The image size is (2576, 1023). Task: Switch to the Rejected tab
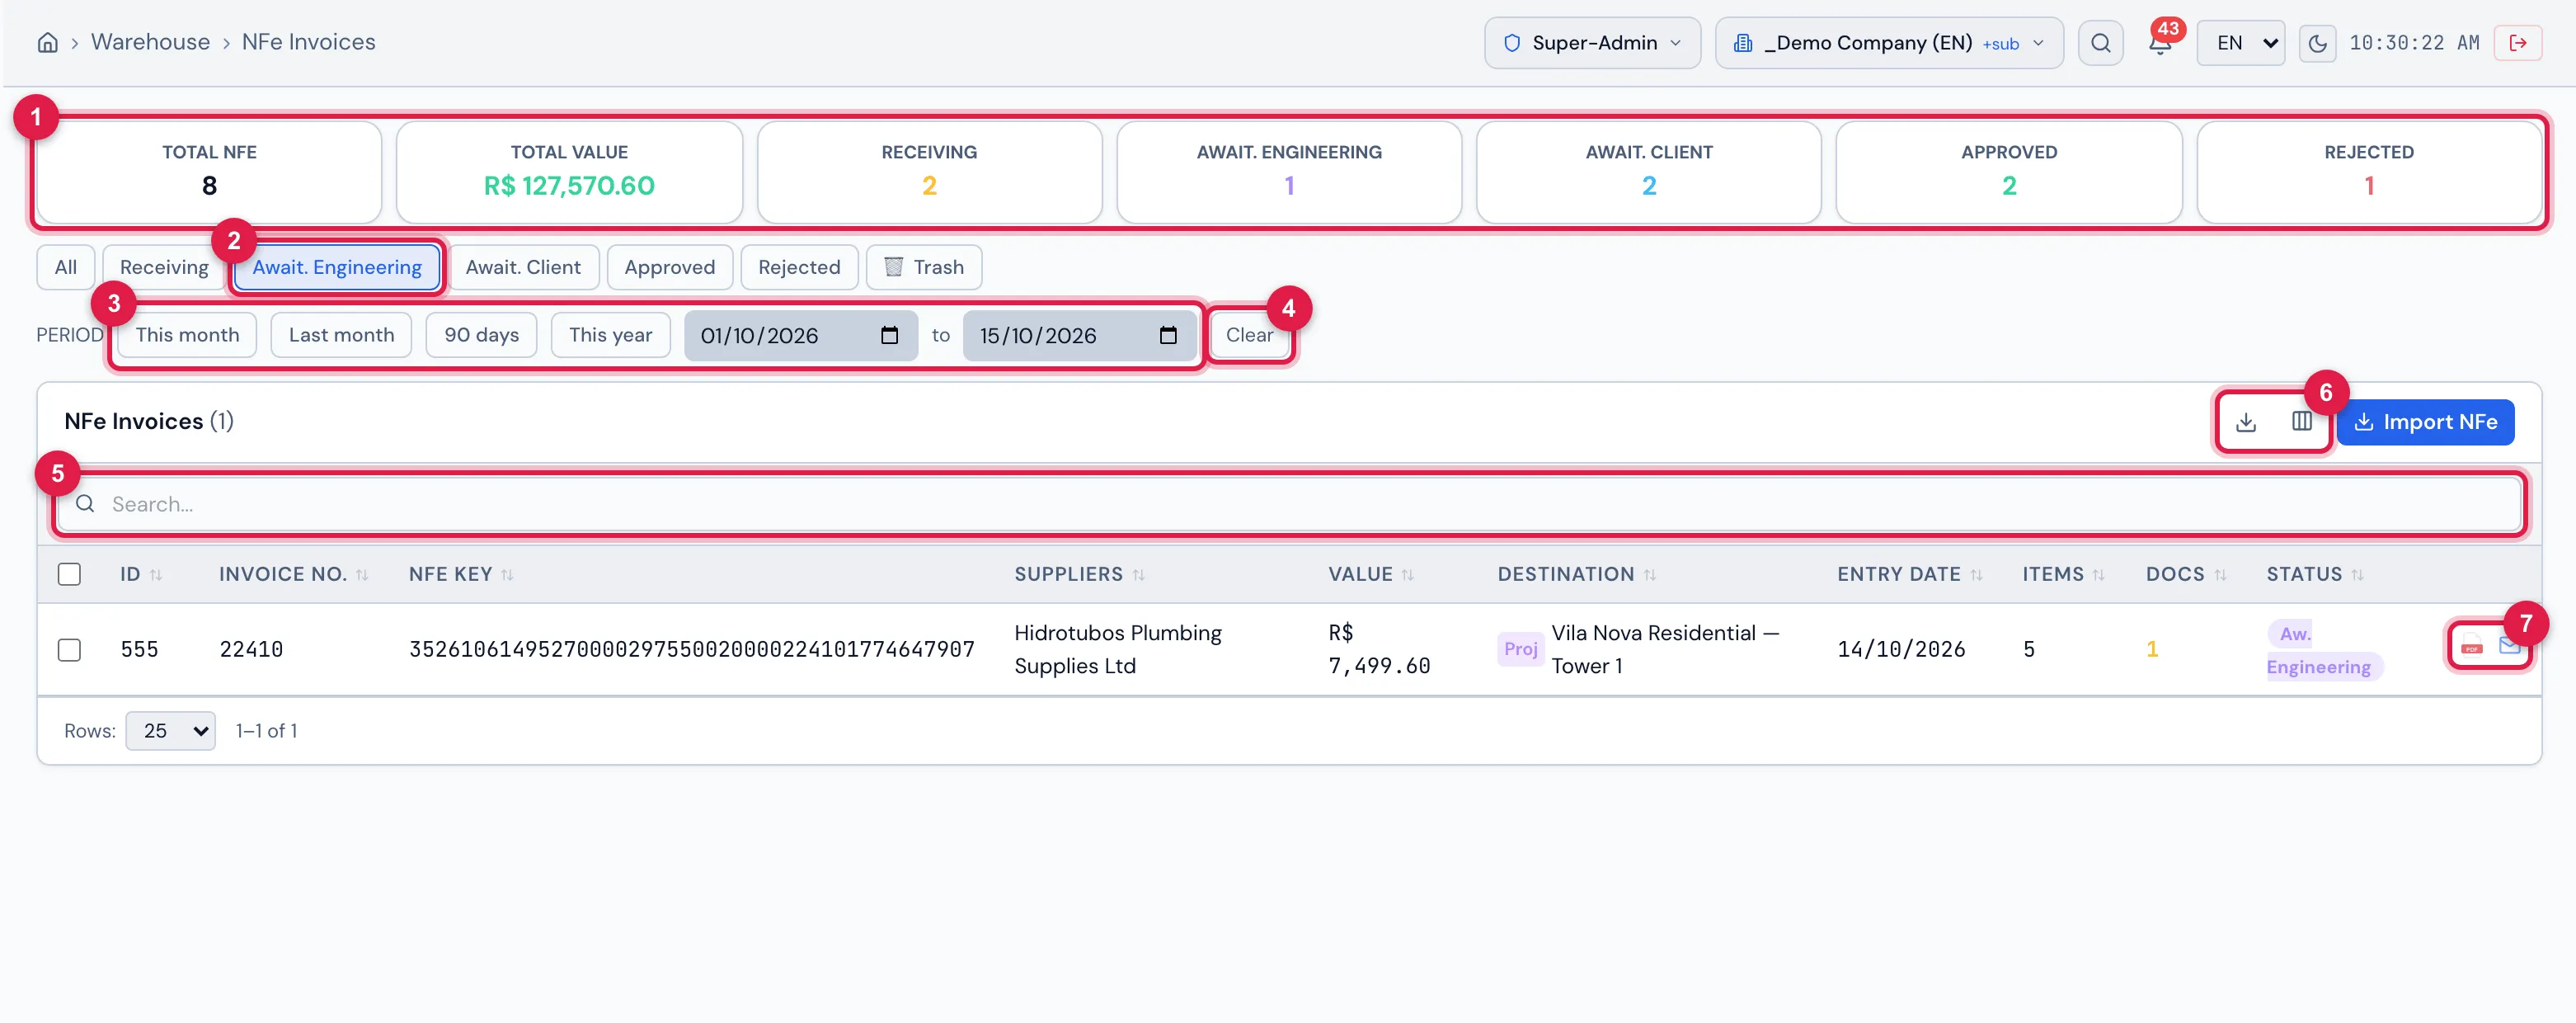pyautogui.click(x=799, y=267)
